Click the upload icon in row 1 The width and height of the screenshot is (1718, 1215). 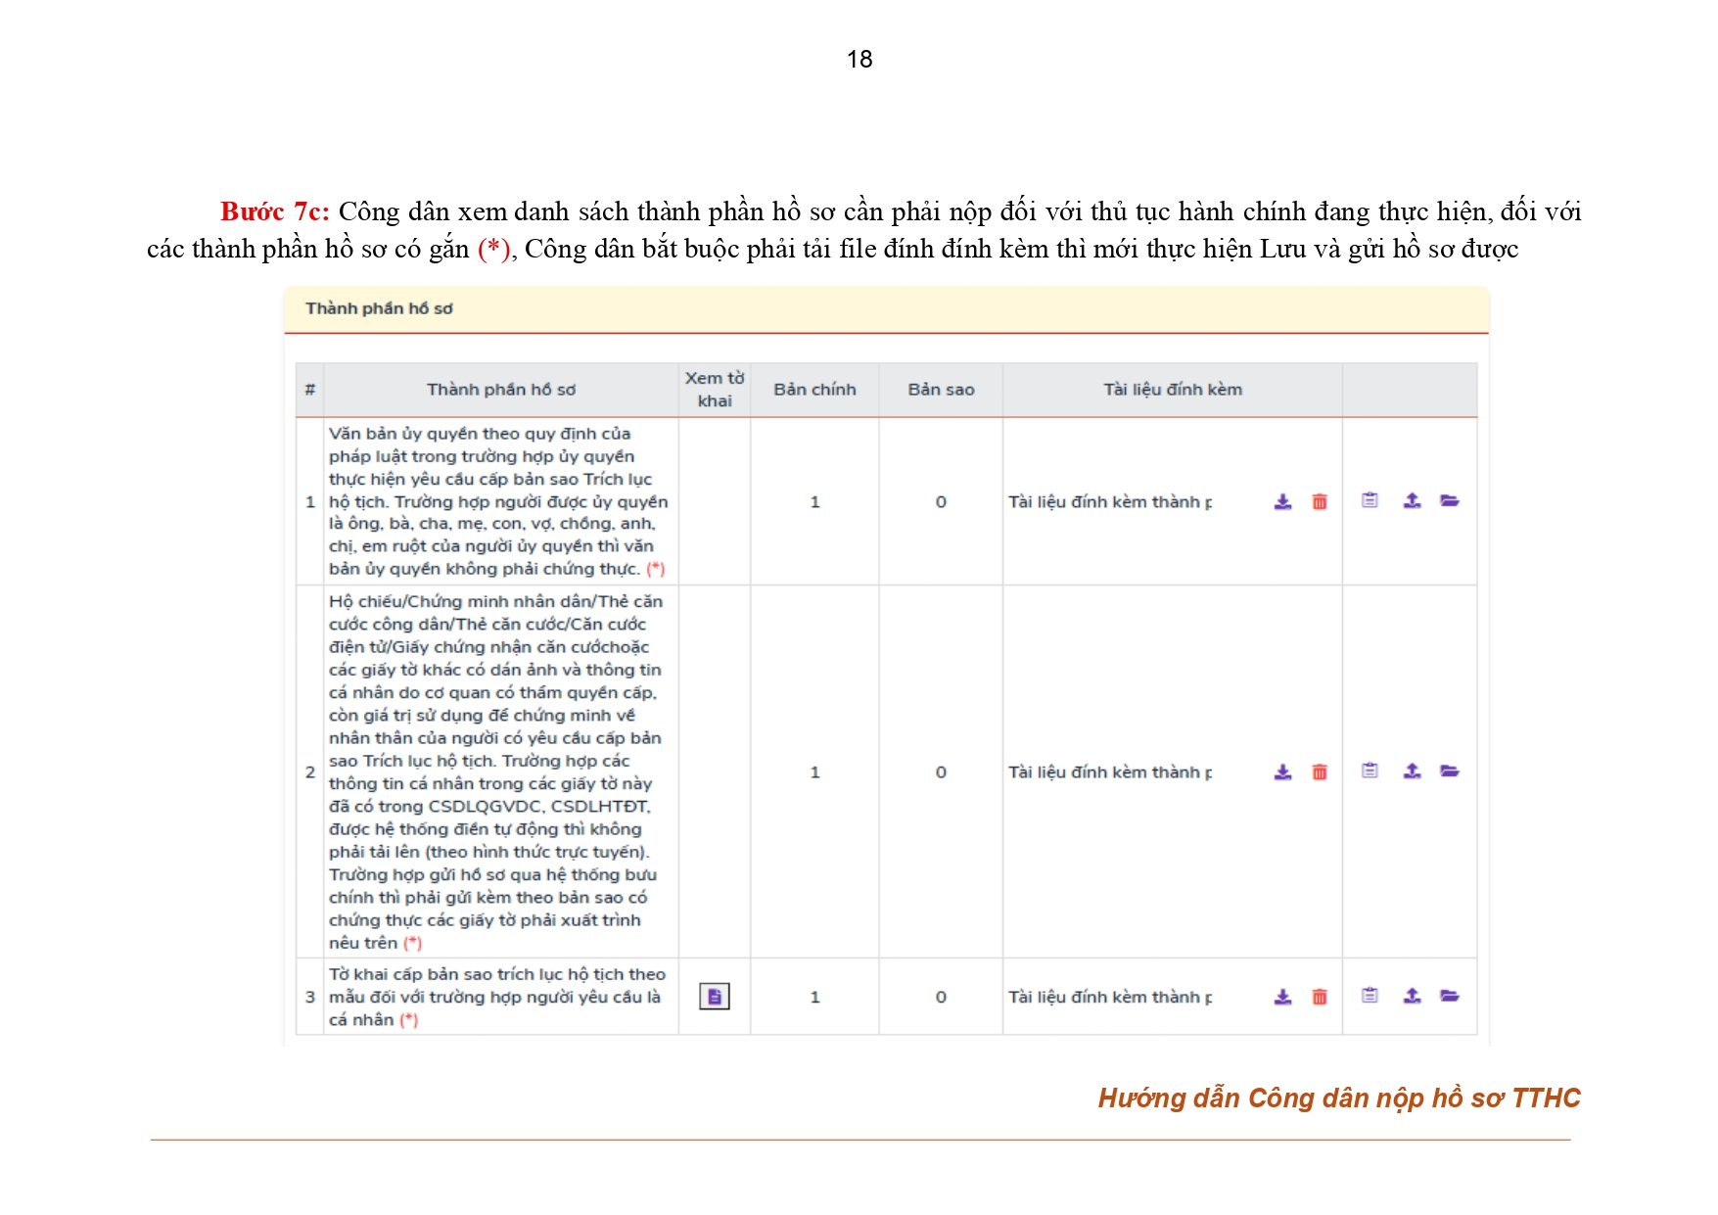click(1412, 500)
